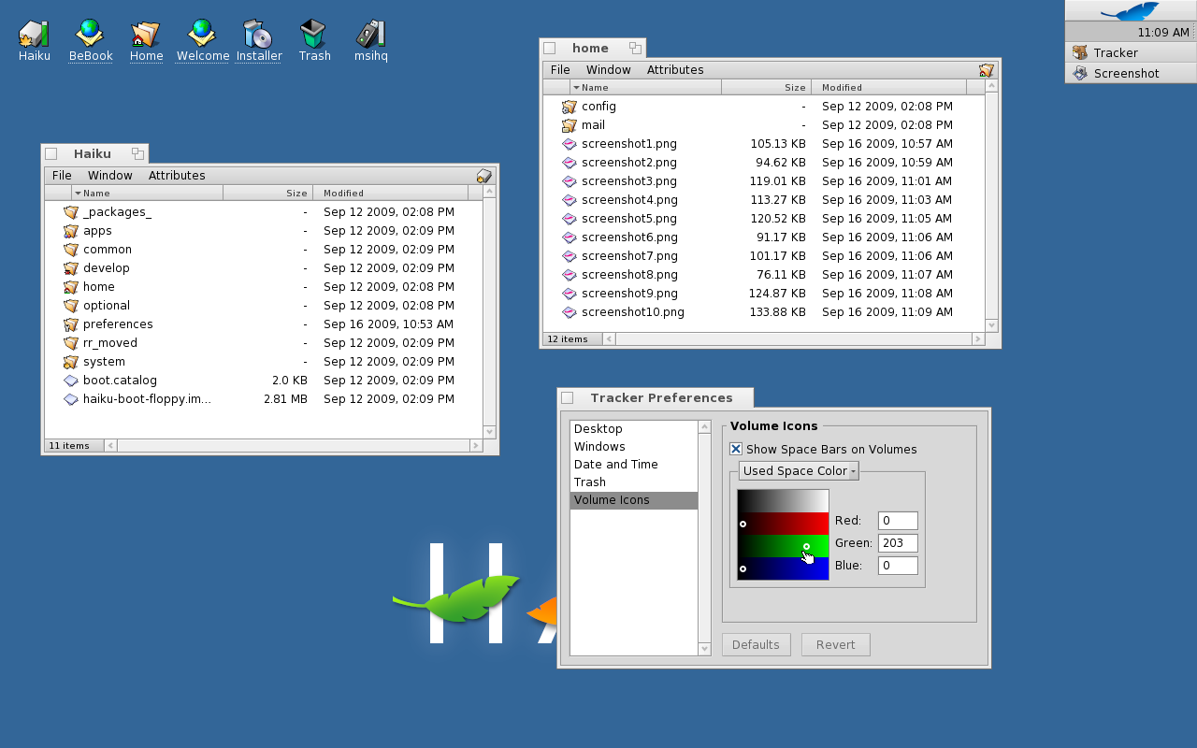
Task: Select Trash in Tracker Preferences list
Action: 634,482
